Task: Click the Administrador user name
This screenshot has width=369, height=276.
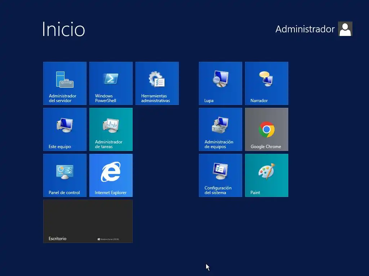Action: [305, 29]
